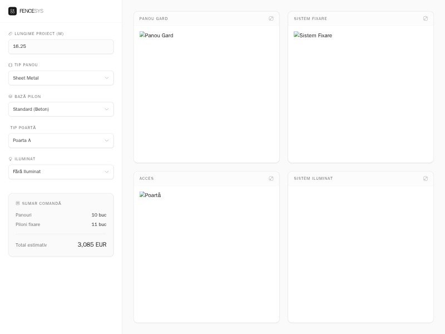This screenshot has width=445, height=334.
Task: Click the FENCESYS brand name text
Action: [31, 11]
